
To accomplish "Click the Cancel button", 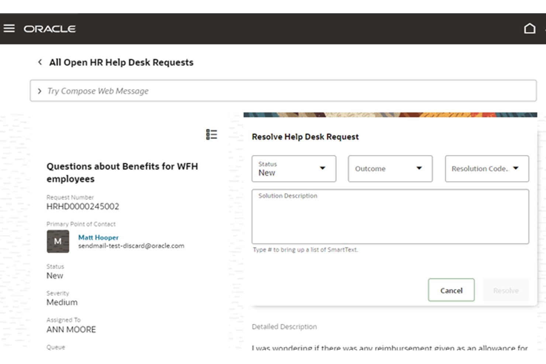I will 451,290.
